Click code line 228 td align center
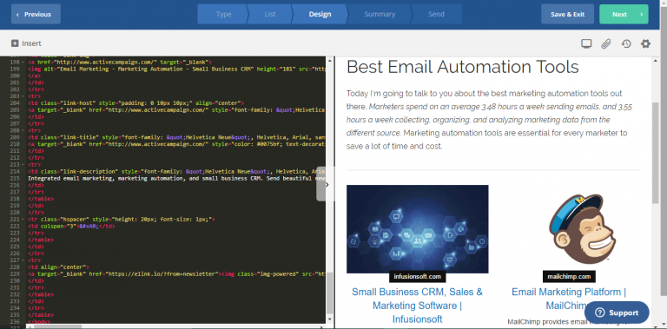This screenshot has height=329, width=667. tap(59, 267)
